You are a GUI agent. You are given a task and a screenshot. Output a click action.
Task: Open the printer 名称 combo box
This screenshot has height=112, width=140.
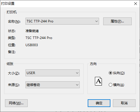click(62, 21)
